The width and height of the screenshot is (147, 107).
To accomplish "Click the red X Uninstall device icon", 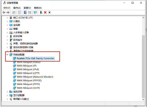I will tap(45, 12).
